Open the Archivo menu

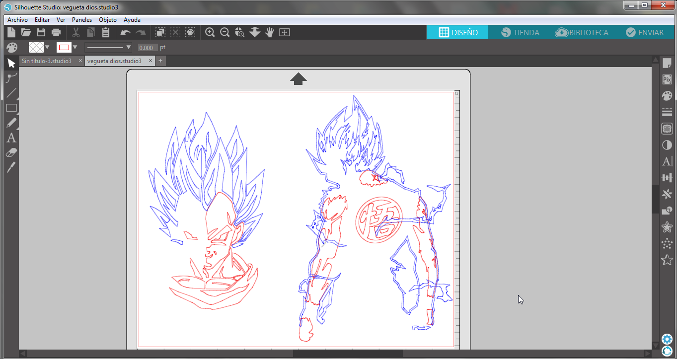tap(17, 20)
